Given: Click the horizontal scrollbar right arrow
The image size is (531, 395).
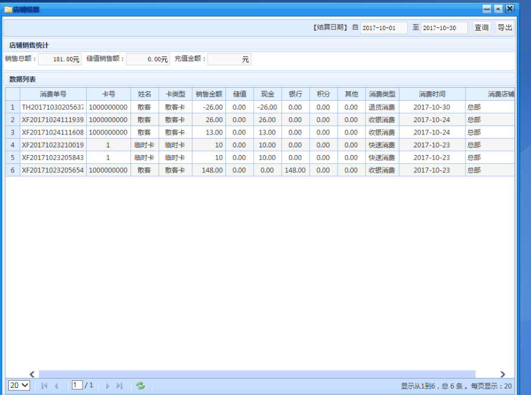Looking at the screenshot, I should (x=503, y=374).
